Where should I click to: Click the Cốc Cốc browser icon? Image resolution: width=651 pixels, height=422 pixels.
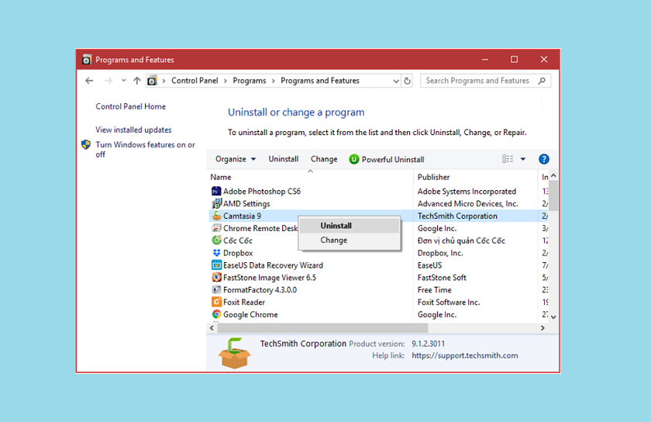[x=216, y=240]
